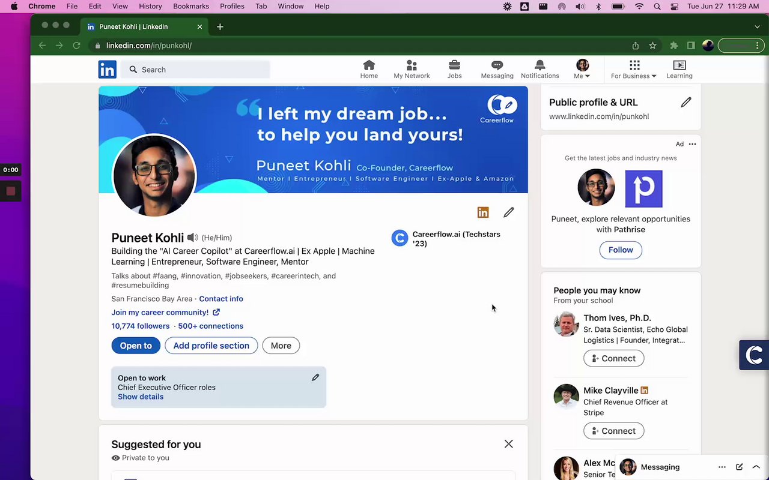The width and height of the screenshot is (769, 480).
Task: Click the address bar URL
Action: tap(149, 46)
